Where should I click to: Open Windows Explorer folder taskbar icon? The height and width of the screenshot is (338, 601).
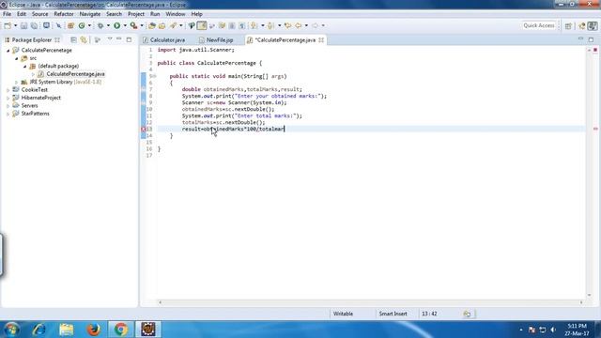click(67, 330)
